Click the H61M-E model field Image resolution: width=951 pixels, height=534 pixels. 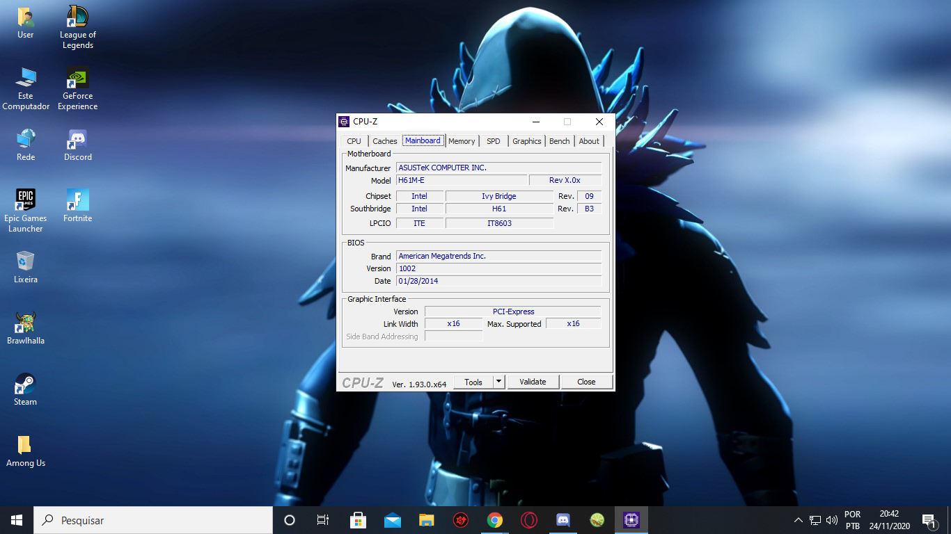(462, 181)
